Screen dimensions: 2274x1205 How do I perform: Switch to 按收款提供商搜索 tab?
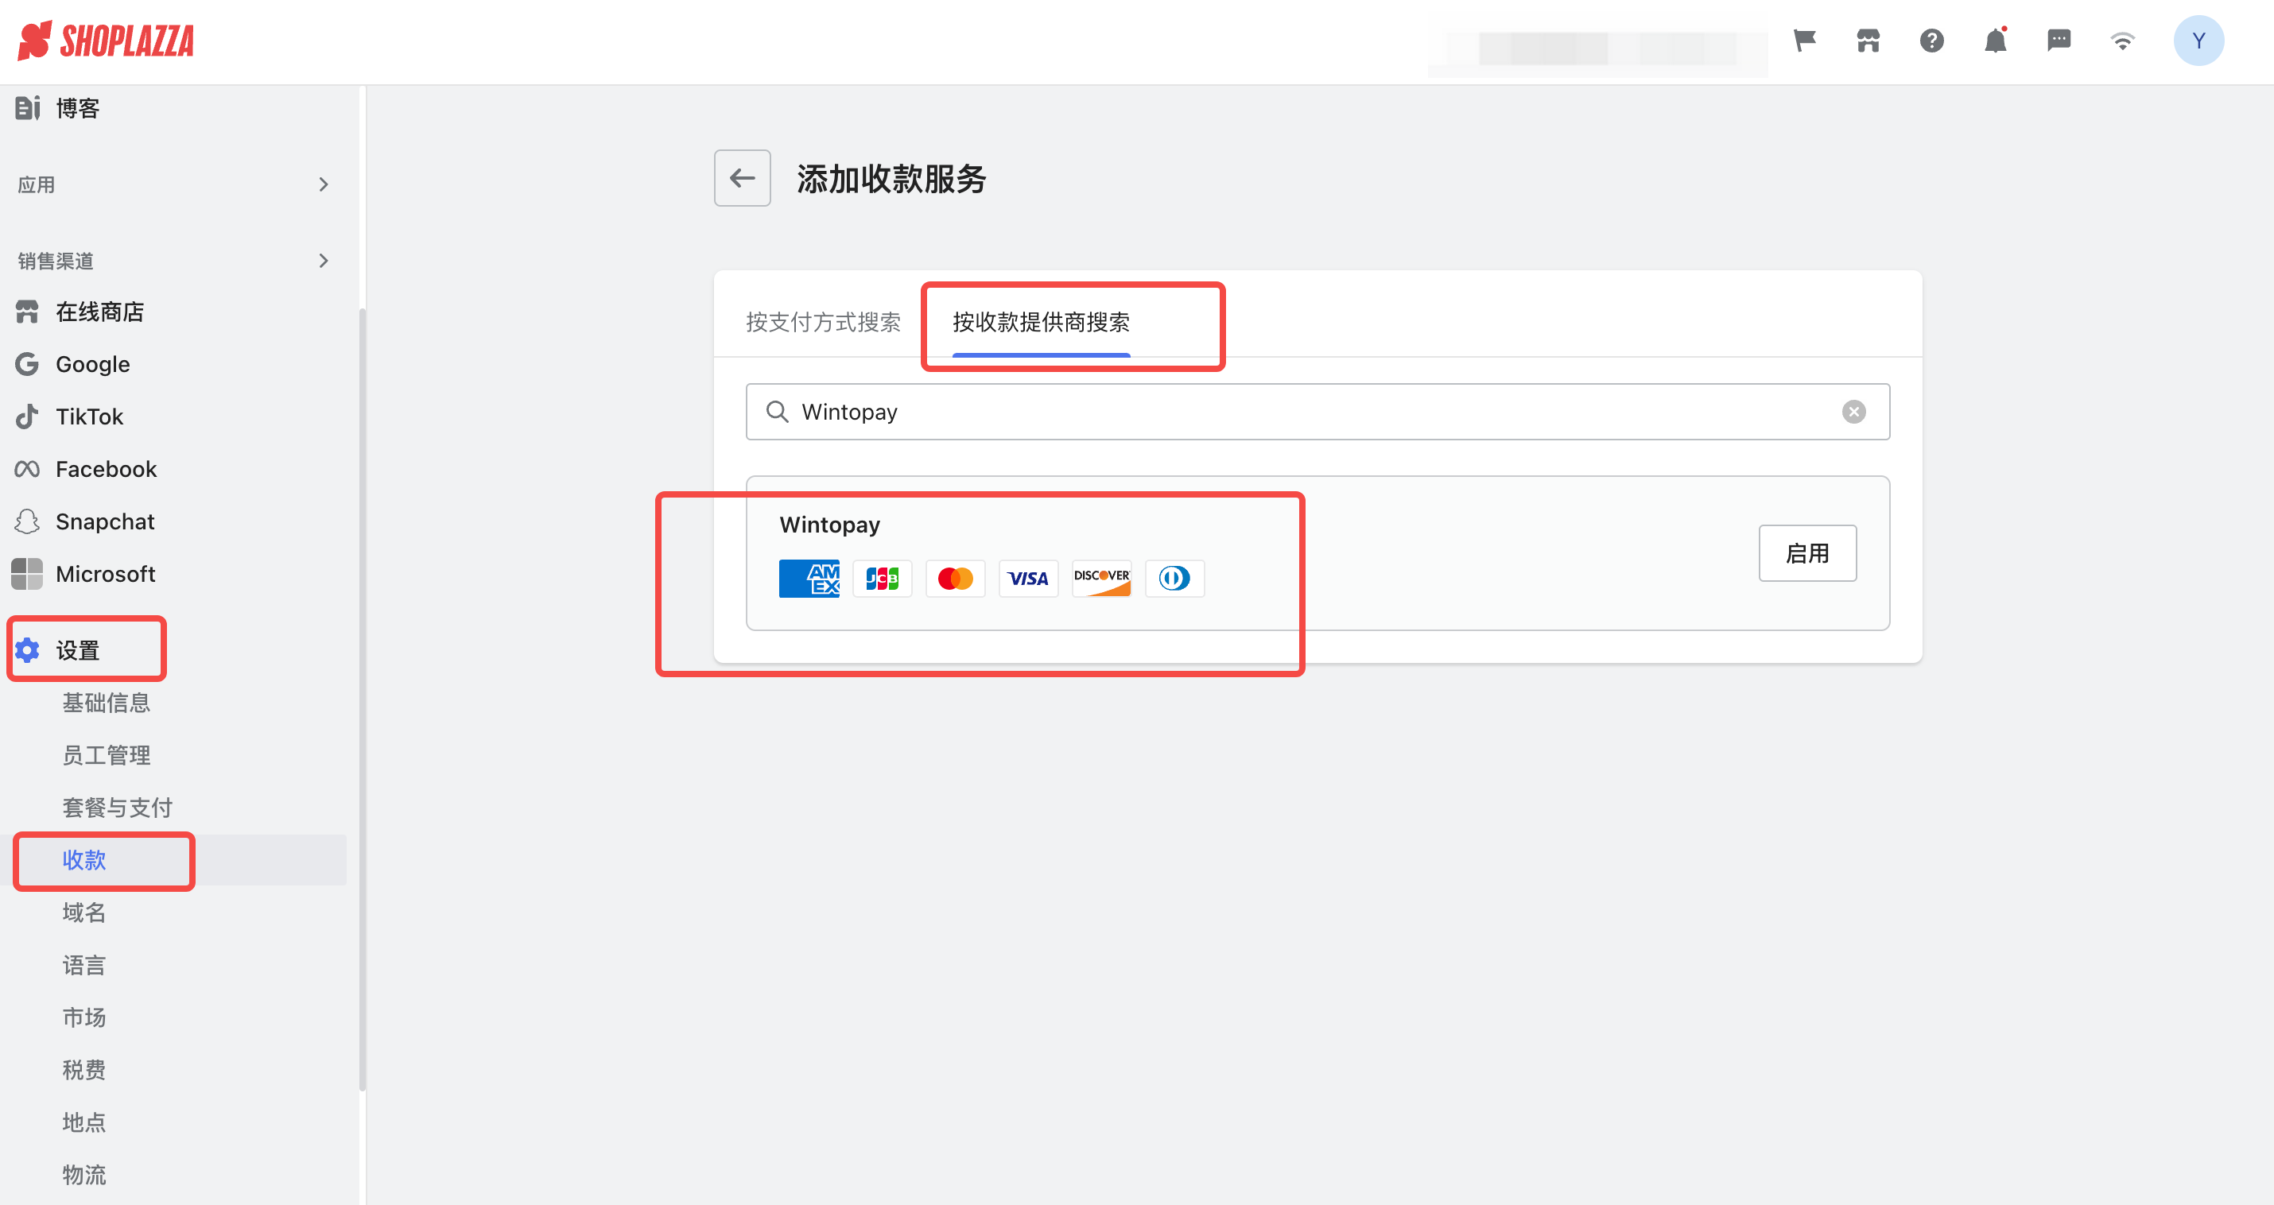[1041, 321]
